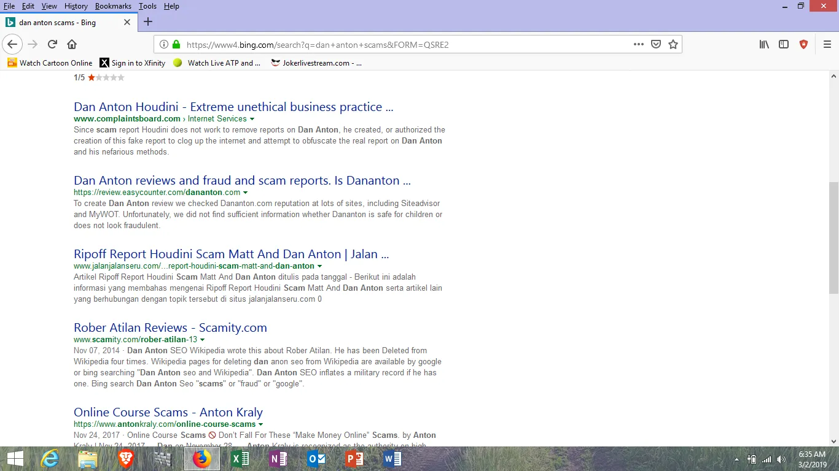Image resolution: width=839 pixels, height=471 pixels.
Task: Toggle the sidebars view
Action: tap(784, 44)
